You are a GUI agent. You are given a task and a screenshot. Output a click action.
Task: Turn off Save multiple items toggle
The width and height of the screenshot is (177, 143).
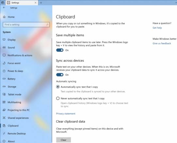click(x=60, y=50)
